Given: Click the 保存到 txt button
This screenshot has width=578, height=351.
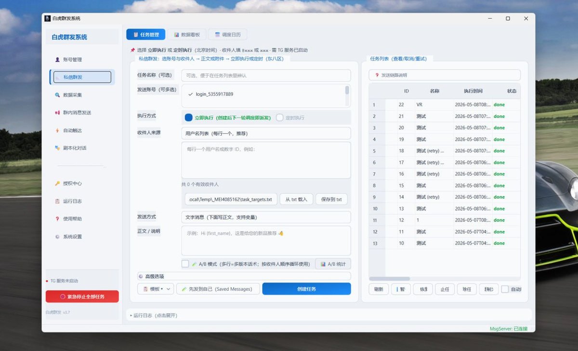Looking at the screenshot, I should pyautogui.click(x=331, y=199).
